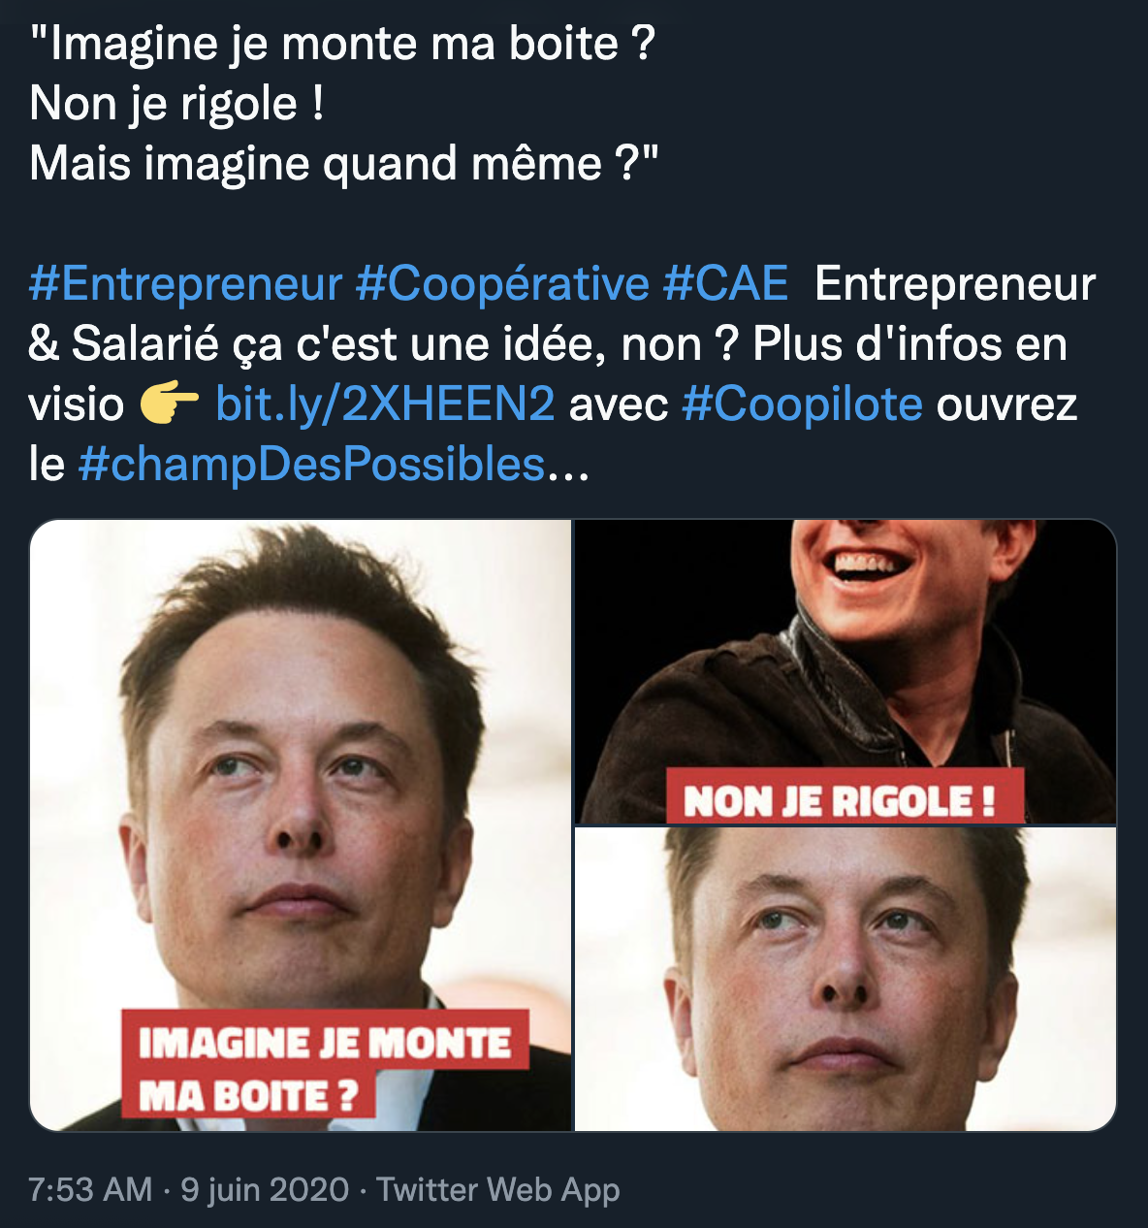
Task: Click the line "Mais imagine quand même ?"
Action: (x=343, y=164)
